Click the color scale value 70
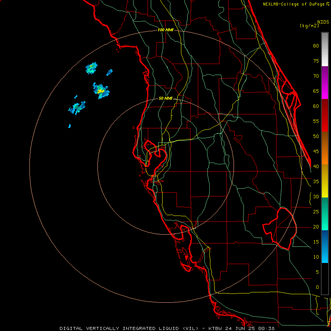This screenshot has width=331, height=331. 316,76
